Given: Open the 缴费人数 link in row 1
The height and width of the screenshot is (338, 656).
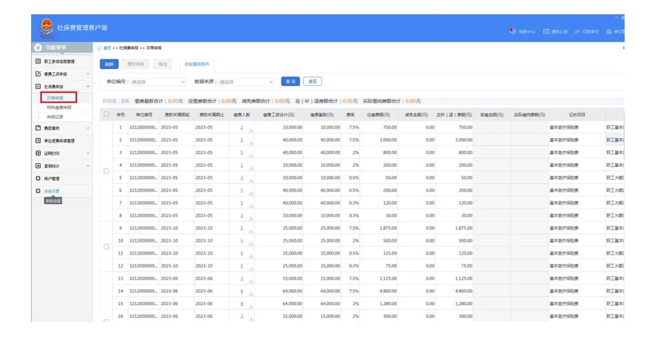Looking at the screenshot, I should click(x=241, y=127).
